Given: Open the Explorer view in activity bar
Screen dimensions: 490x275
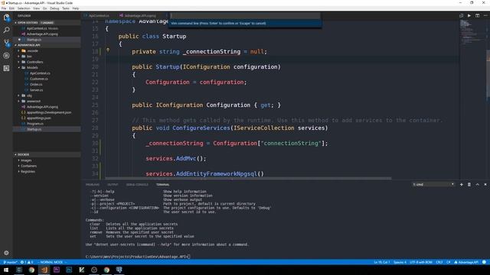Looking at the screenshot, I should click(x=6, y=18).
